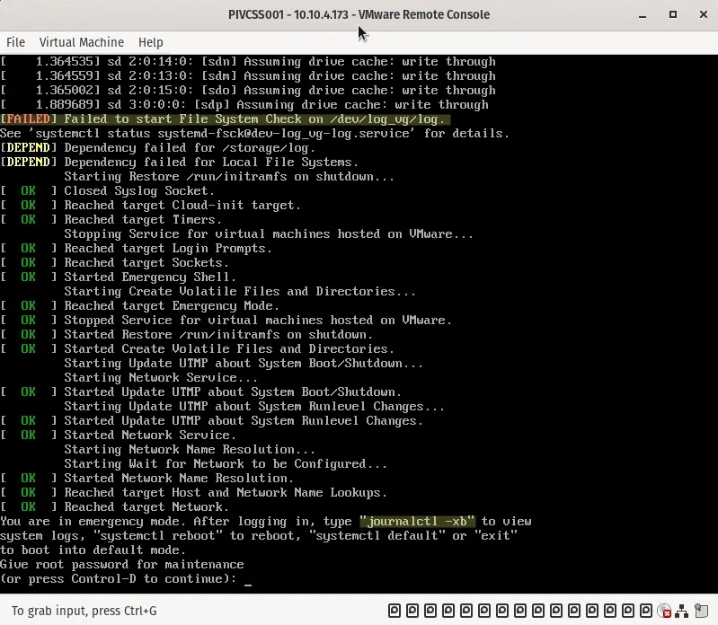The image size is (718, 625).
Task: Click the disconnected CD/DVD drive status icon
Action: click(x=664, y=611)
